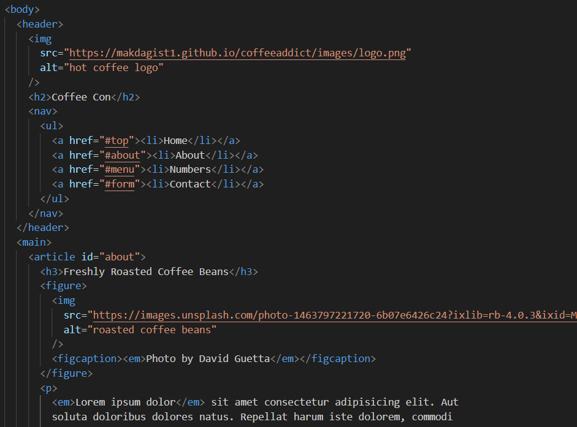This screenshot has height=427, width=577.
Task: Select the #about href value
Action: [x=123, y=154]
